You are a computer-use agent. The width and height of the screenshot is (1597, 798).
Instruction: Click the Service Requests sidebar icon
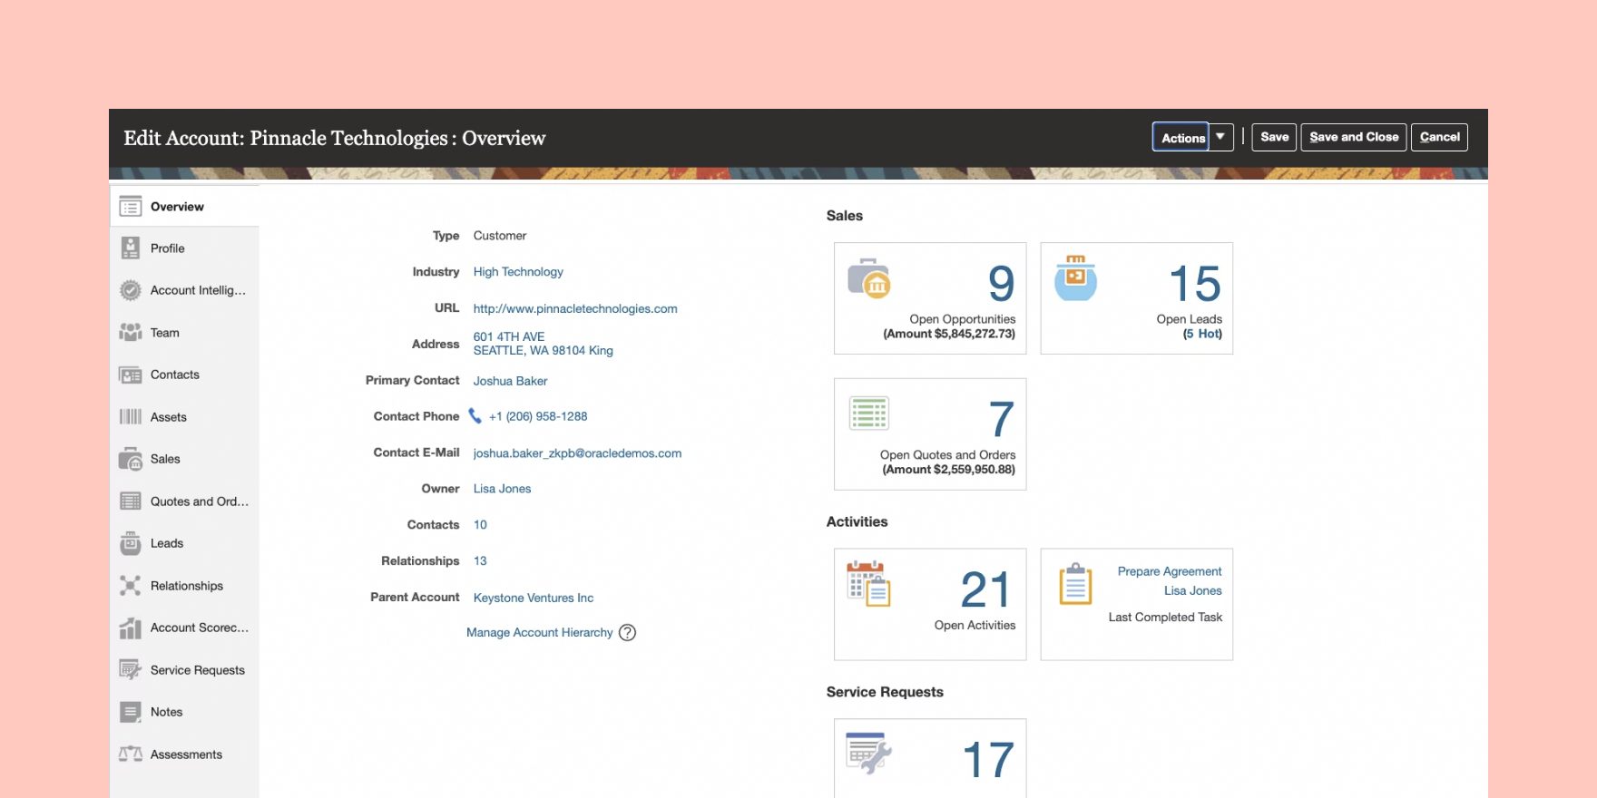[x=131, y=670]
